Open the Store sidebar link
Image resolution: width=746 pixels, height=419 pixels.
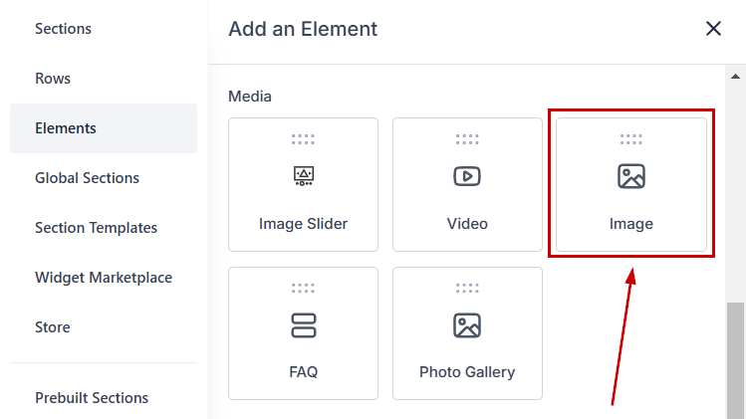pyautogui.click(x=53, y=327)
